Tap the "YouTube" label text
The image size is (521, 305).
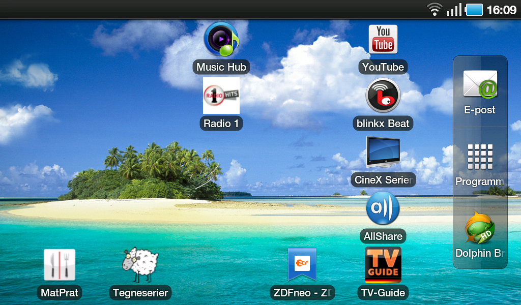[x=383, y=67]
